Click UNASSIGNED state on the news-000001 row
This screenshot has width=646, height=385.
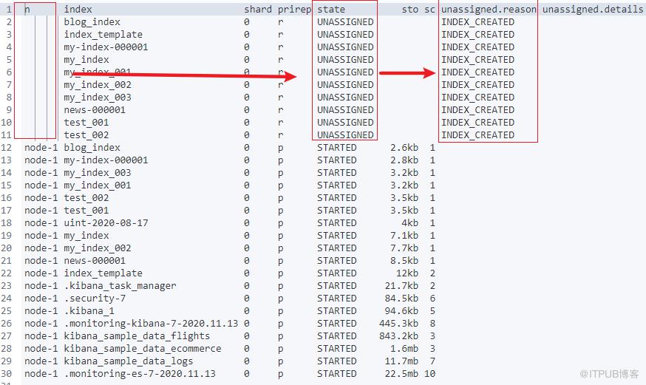coord(345,110)
